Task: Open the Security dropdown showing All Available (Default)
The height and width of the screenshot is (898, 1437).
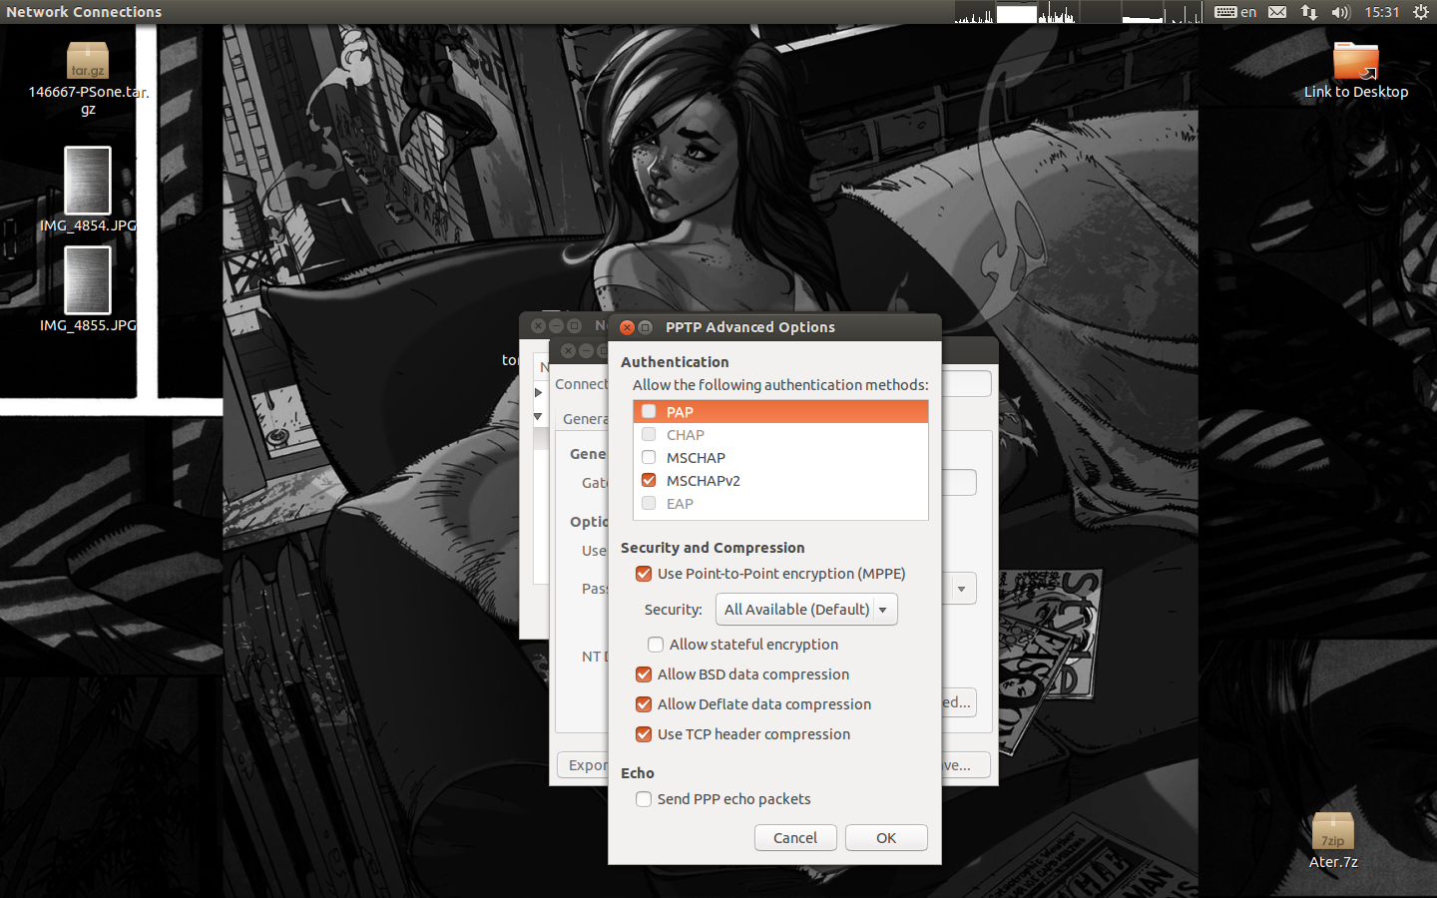Action: tap(806, 610)
